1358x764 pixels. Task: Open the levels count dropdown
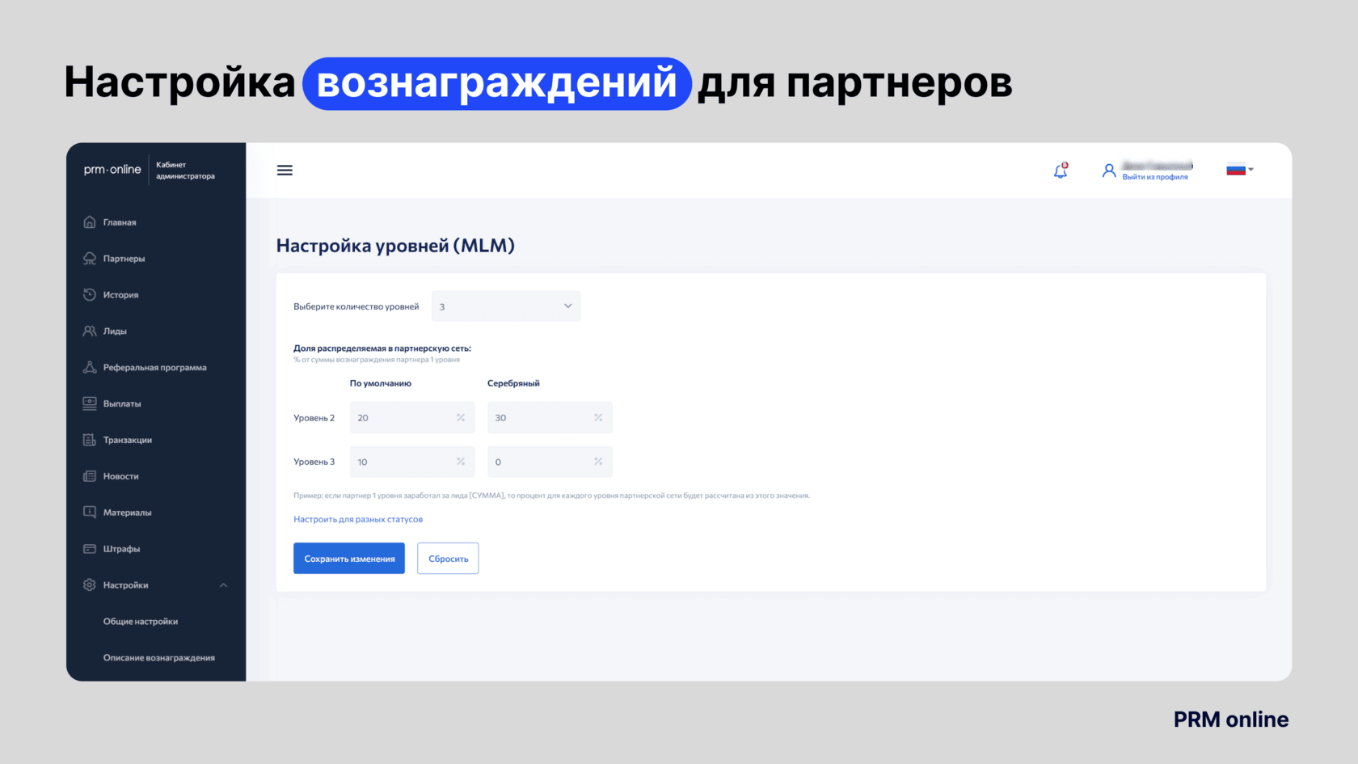pos(506,306)
